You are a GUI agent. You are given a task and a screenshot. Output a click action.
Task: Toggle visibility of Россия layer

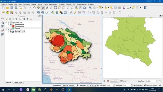11,28
